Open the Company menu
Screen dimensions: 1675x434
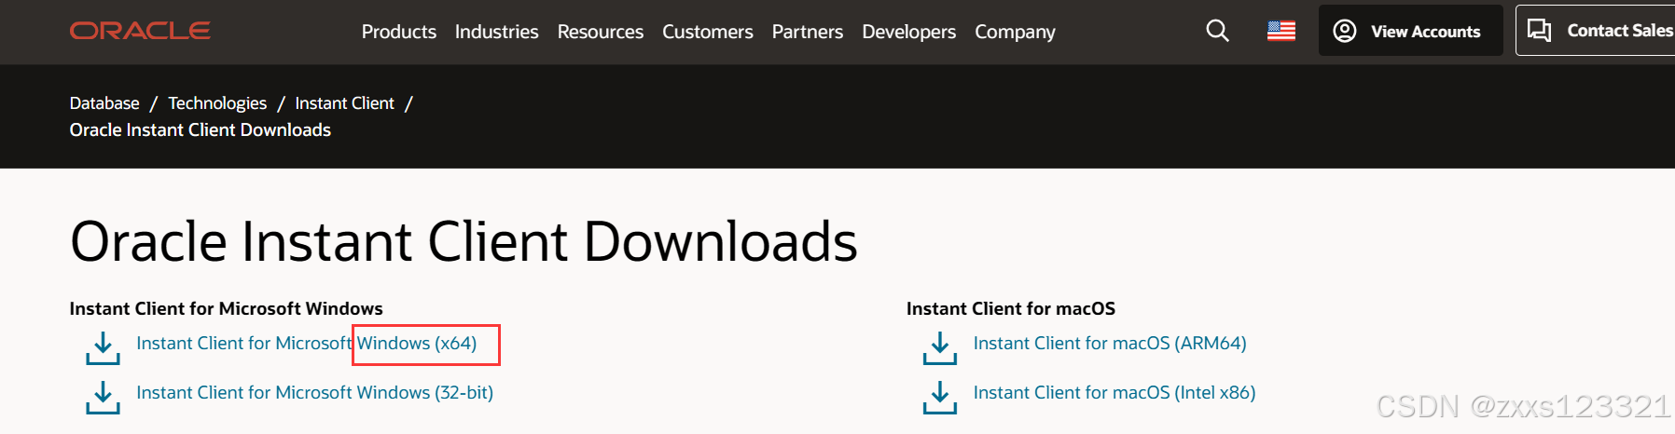point(1016,32)
